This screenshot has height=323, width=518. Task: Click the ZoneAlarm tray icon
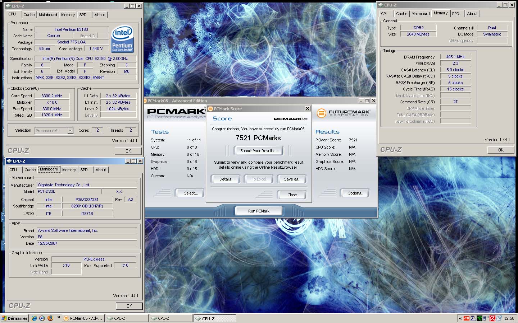tap(473, 318)
